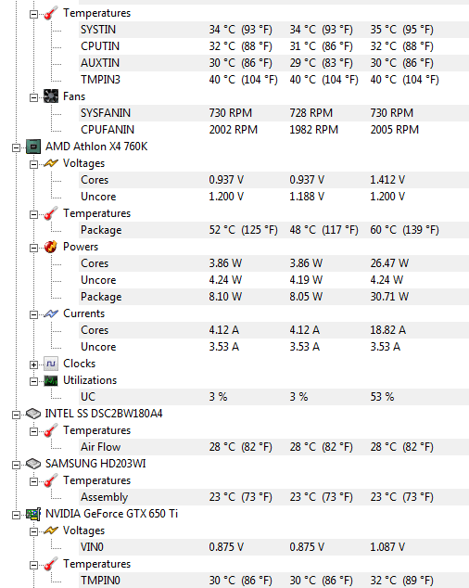Collapse the AMD Athlon X4 760K node
Viewport: 469px width, 588px height.
click(x=16, y=147)
